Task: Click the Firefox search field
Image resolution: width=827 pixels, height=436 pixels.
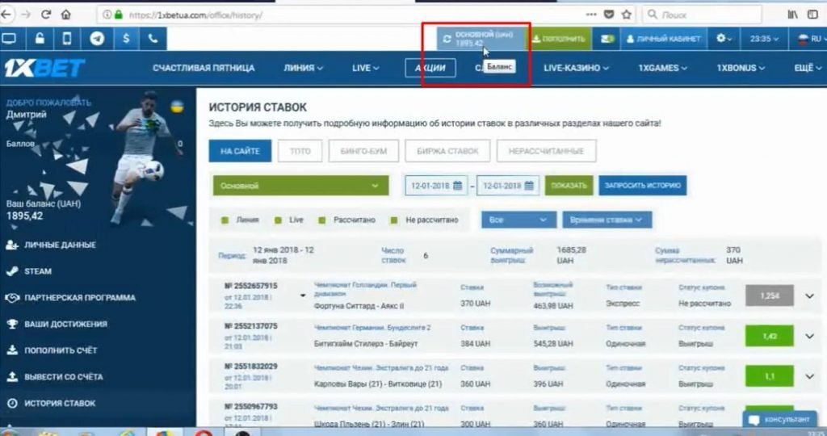Action: (x=702, y=15)
